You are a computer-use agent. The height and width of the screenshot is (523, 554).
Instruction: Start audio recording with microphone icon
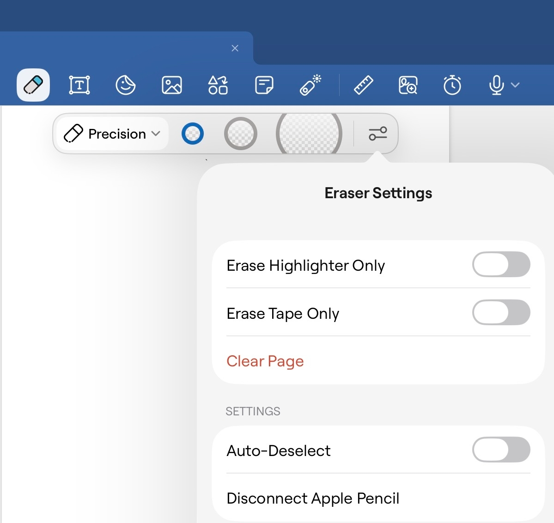click(x=496, y=85)
